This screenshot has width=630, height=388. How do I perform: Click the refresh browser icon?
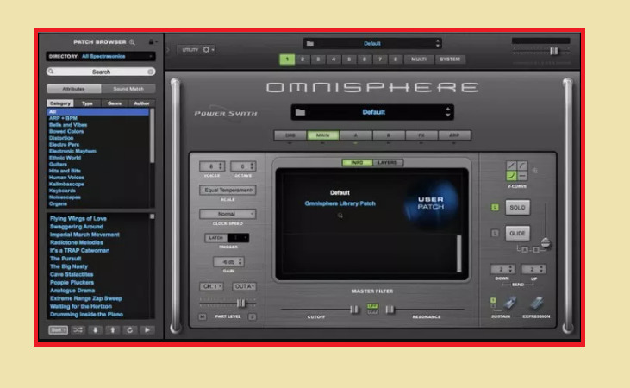130,329
